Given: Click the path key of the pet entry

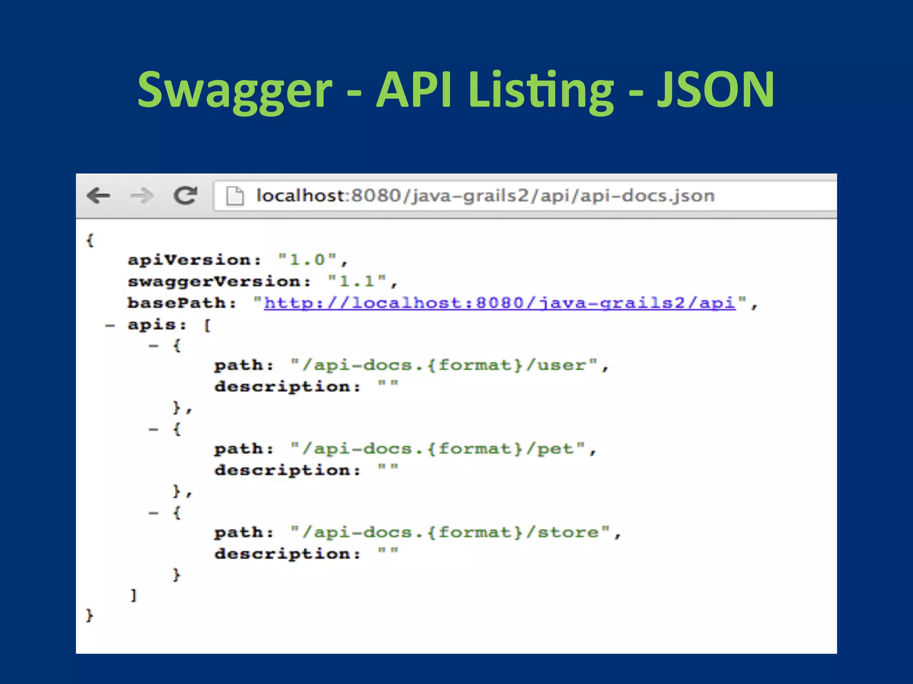Looking at the screenshot, I should (x=244, y=449).
